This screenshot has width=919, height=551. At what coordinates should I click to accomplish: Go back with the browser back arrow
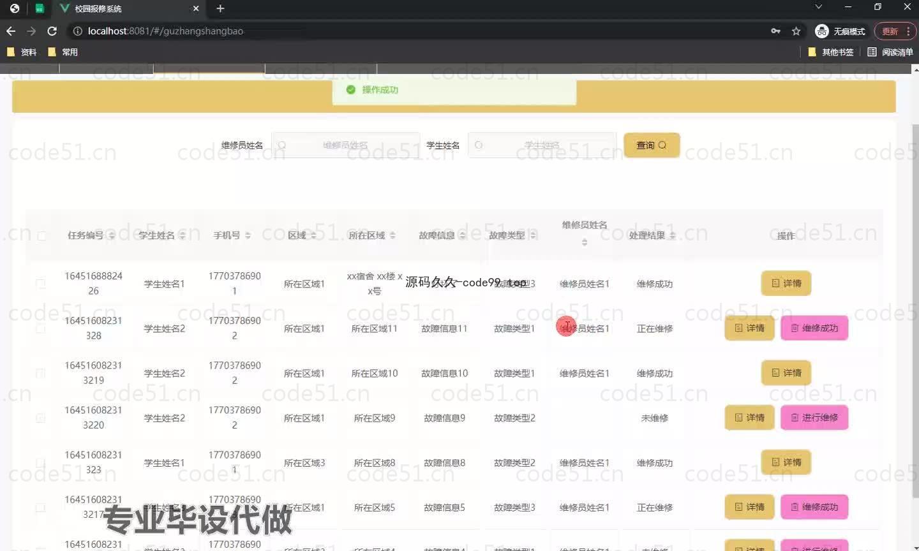click(x=11, y=31)
